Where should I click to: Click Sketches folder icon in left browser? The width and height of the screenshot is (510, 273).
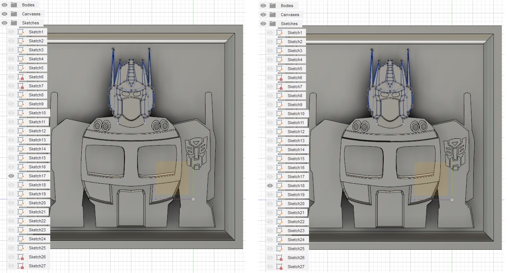(14, 23)
